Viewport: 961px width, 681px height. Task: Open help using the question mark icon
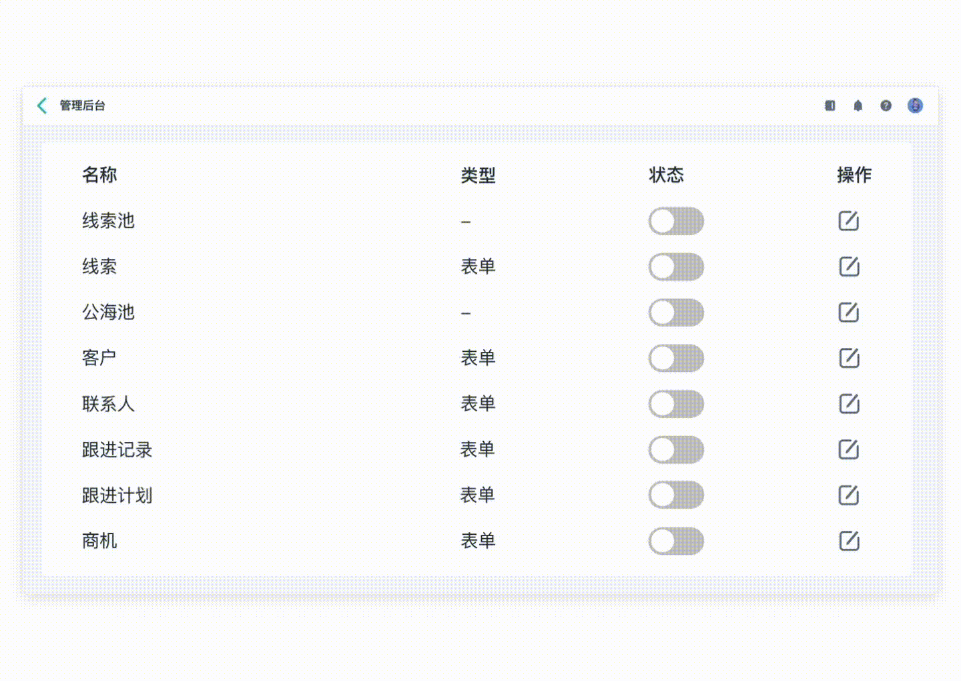886,105
